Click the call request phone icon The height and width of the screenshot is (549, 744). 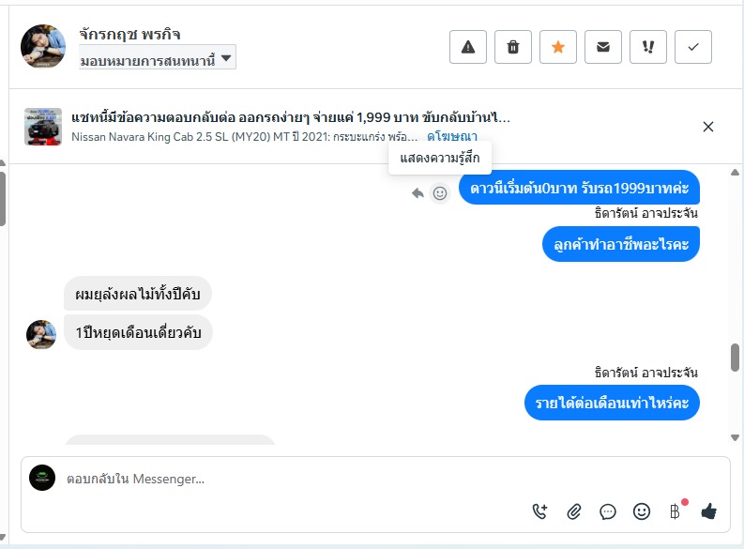click(539, 511)
